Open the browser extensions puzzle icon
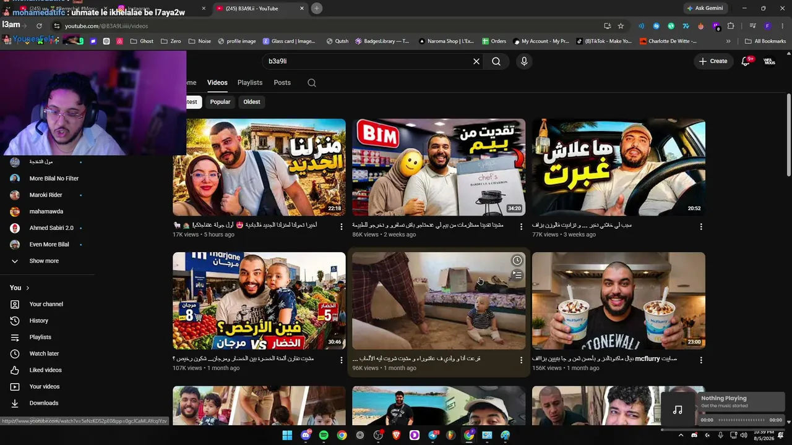Viewport: 792px width, 445px height. click(731, 26)
